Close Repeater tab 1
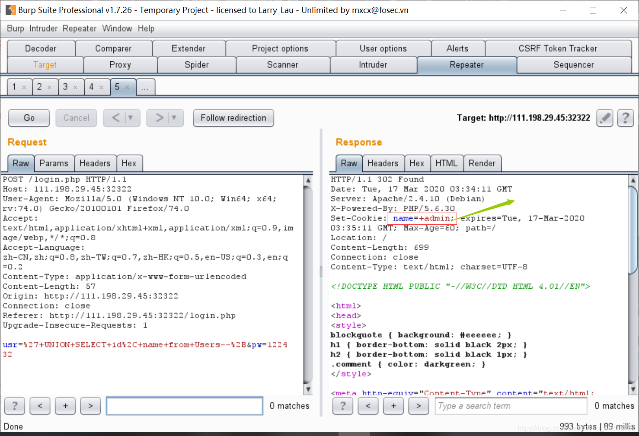This screenshot has width=639, height=436. point(24,87)
